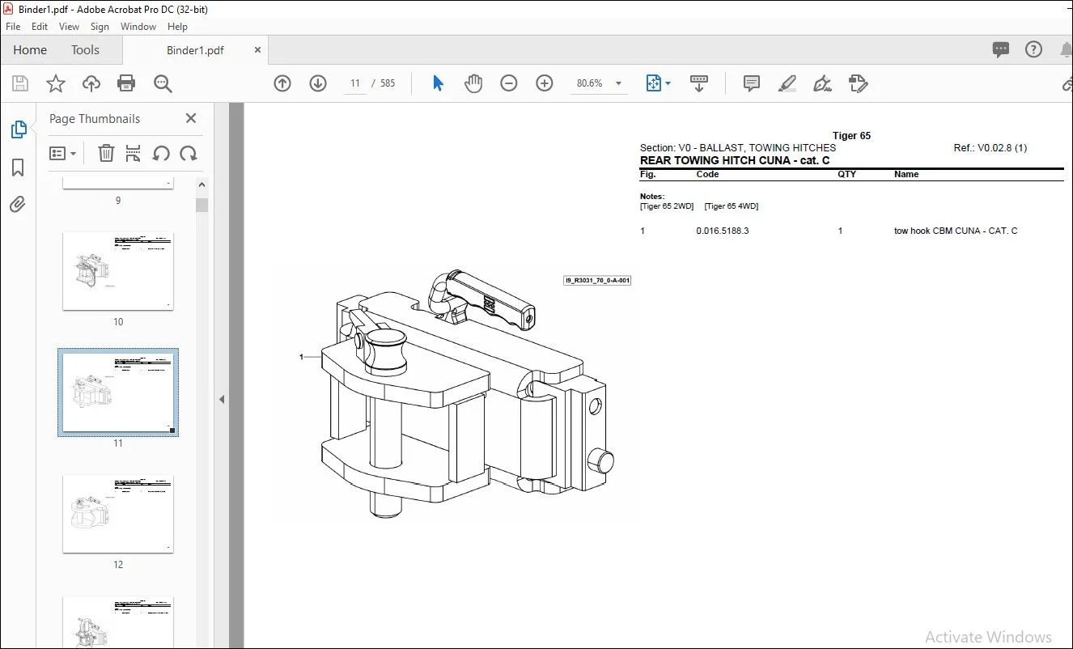Viewport: 1073px width, 649px height.
Task: Click the drawing label I9_R3031_70_0-A-001
Action: tap(597, 281)
